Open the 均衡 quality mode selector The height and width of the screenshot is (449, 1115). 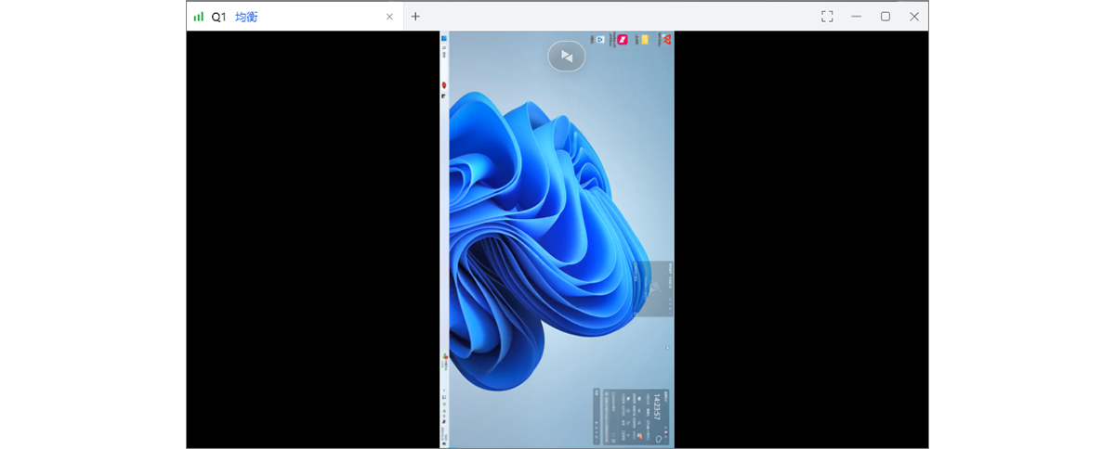pyautogui.click(x=246, y=17)
